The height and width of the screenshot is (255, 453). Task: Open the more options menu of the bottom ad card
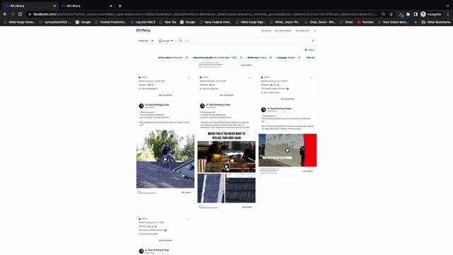(x=189, y=219)
